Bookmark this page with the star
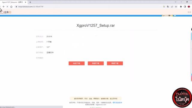This screenshot has height=108, width=192. pyautogui.click(x=176, y=7)
